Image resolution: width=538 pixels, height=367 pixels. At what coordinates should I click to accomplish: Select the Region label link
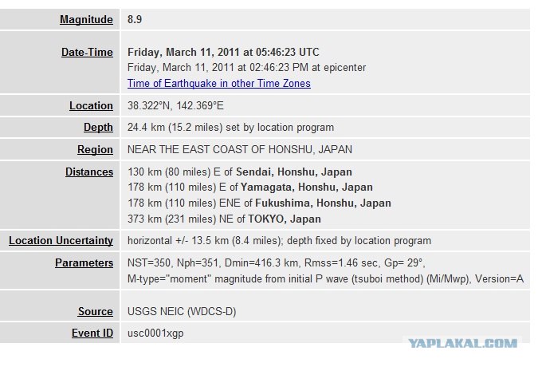pyautogui.click(x=95, y=150)
